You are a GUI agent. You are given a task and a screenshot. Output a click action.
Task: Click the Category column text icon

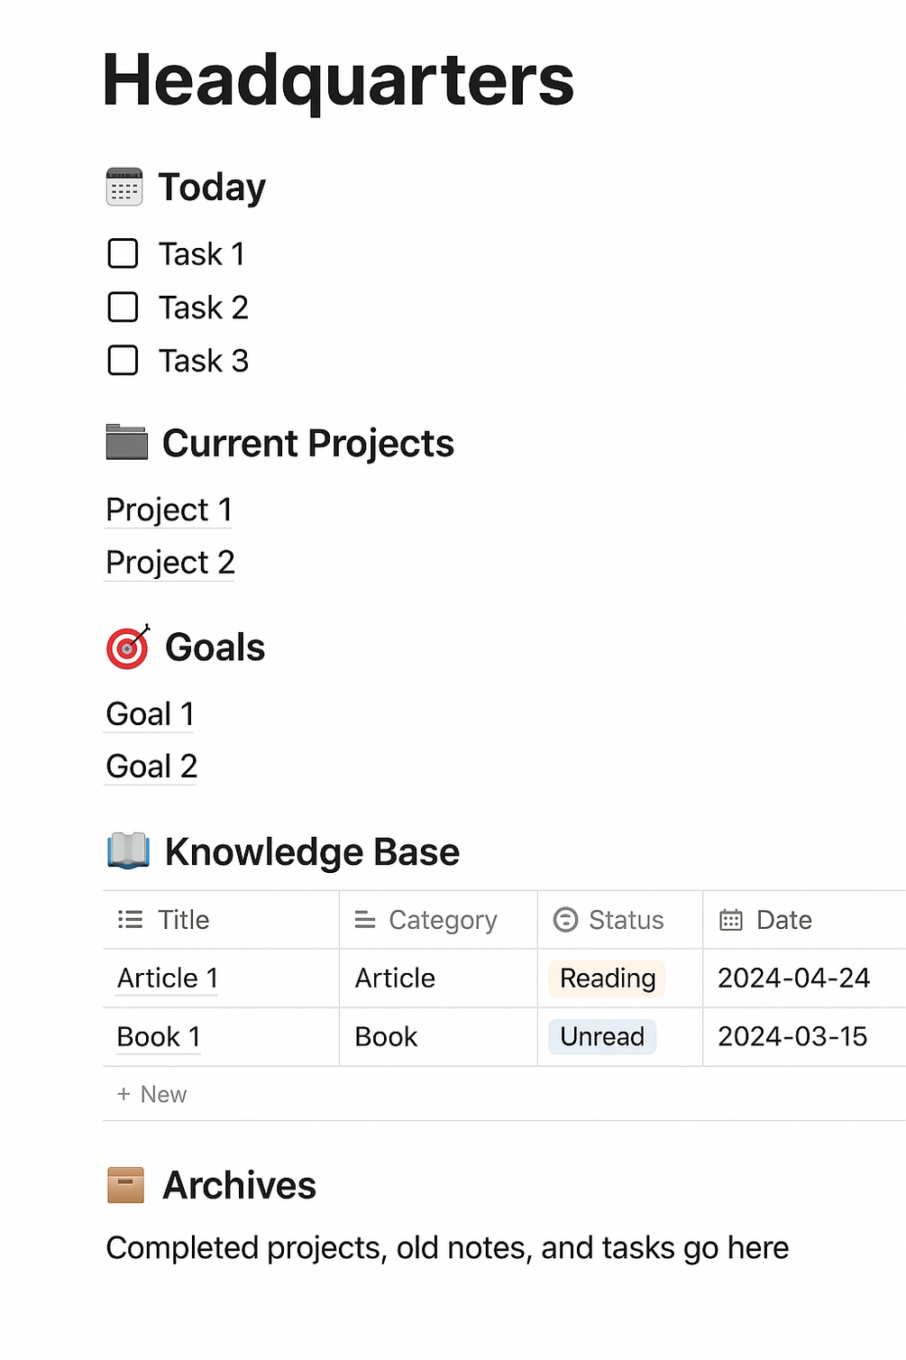[365, 920]
